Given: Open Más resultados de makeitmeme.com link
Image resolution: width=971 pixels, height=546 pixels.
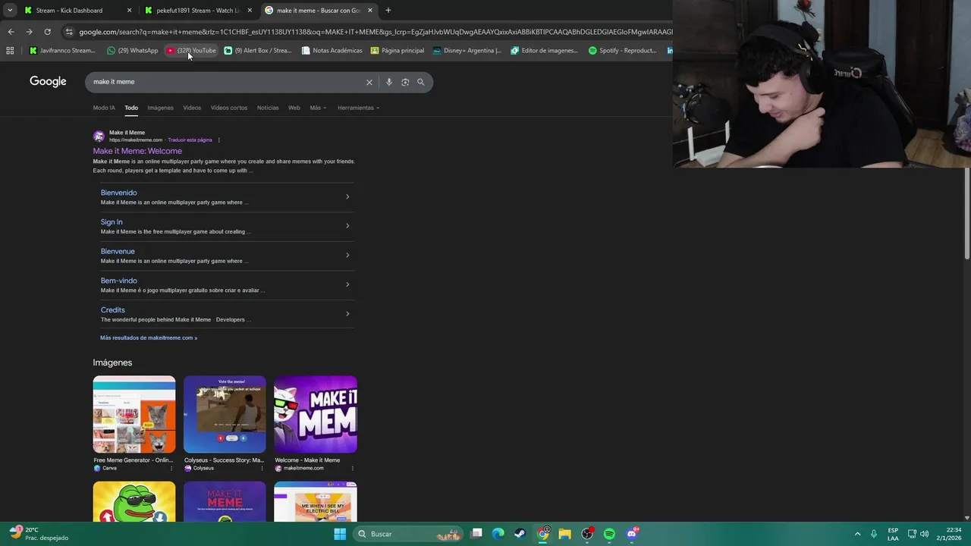Looking at the screenshot, I should (149, 338).
